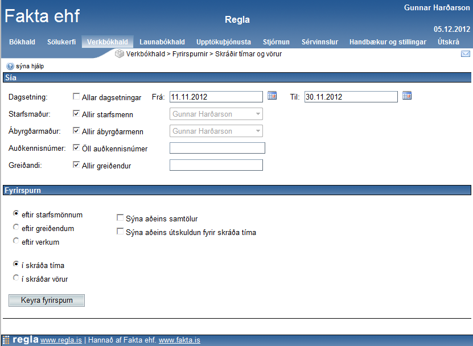Image resolution: width=473 pixels, height=346 pixels.
Task: Click the Verkbókhald breadcrumb icon
Action: tap(119, 54)
